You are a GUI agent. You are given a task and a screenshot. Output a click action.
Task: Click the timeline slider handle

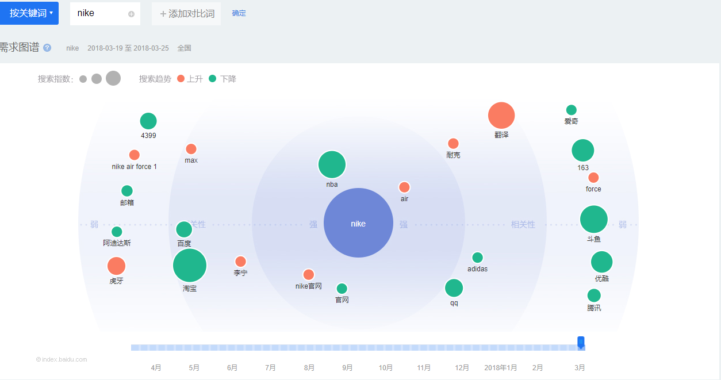click(x=581, y=343)
